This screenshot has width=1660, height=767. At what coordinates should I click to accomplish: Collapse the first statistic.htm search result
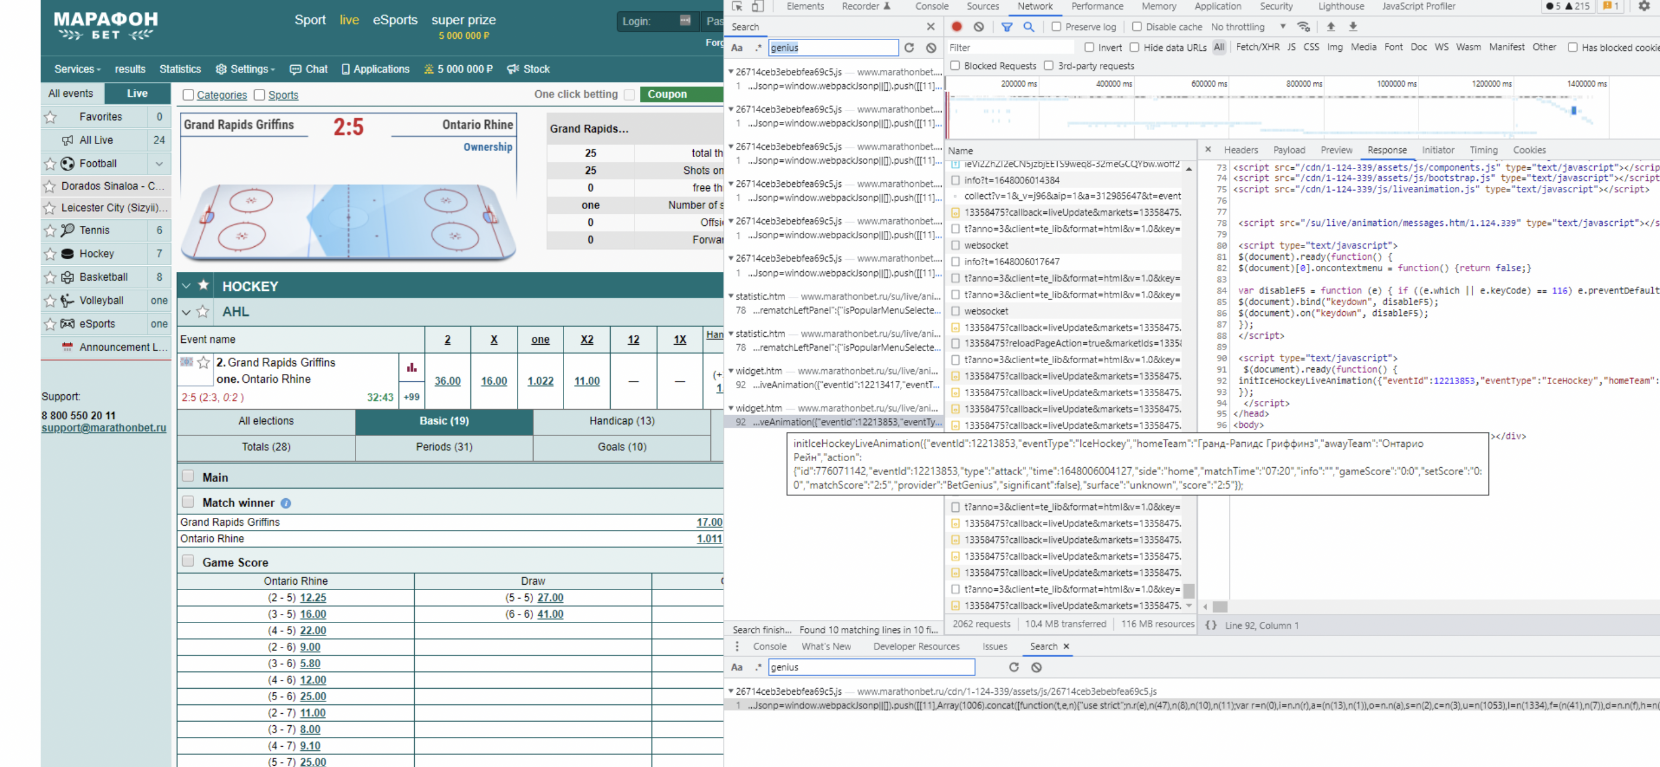click(731, 296)
